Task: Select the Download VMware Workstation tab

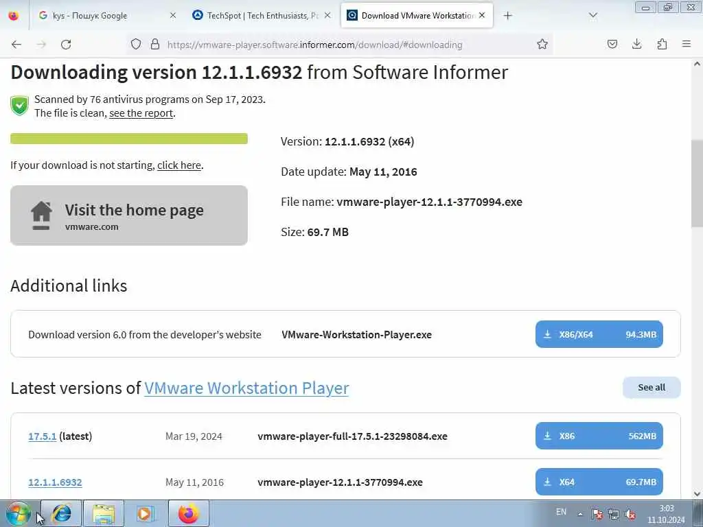Action: click(x=417, y=16)
